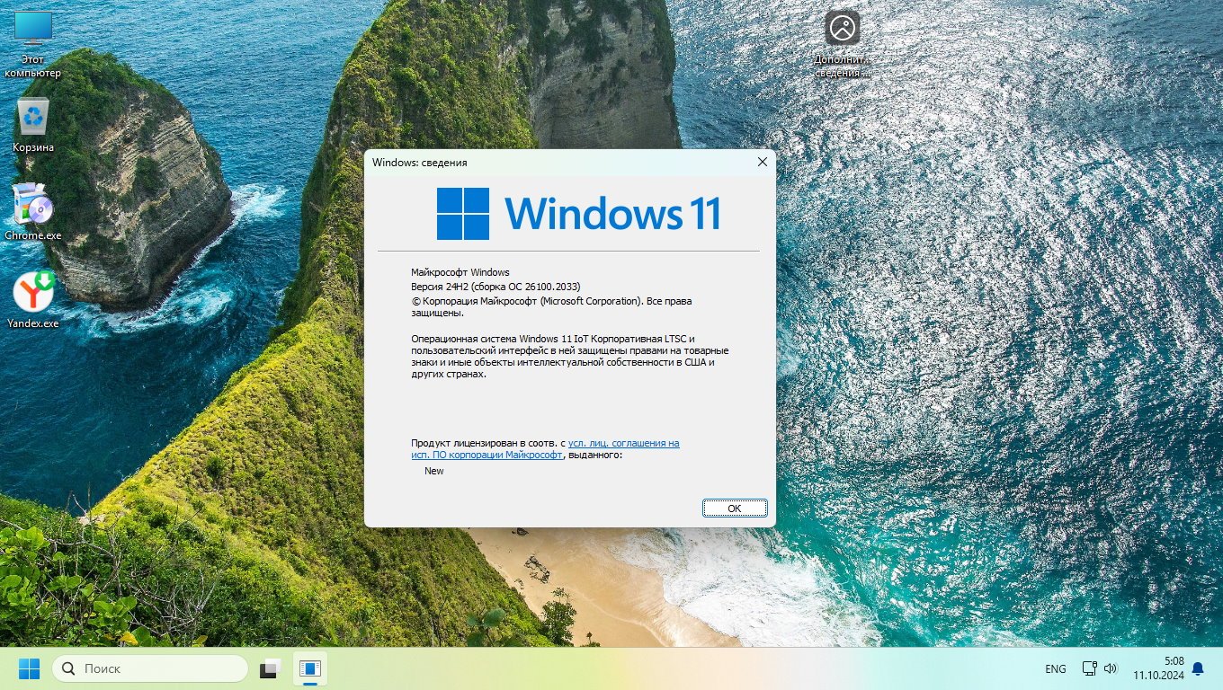
Task: Click the Windows 11 logo in dialog
Action: click(463, 214)
